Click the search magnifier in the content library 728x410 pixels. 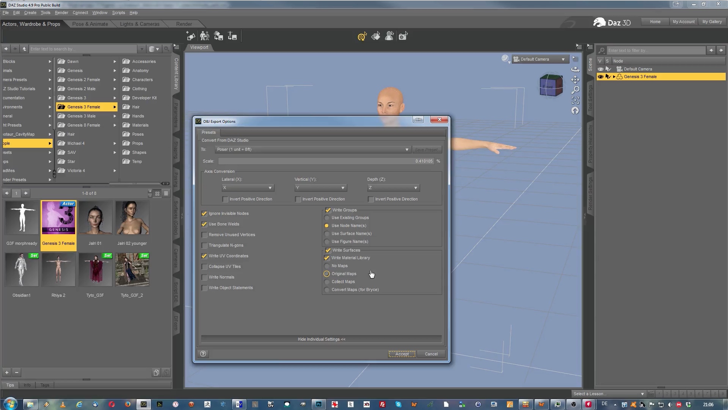click(166, 49)
